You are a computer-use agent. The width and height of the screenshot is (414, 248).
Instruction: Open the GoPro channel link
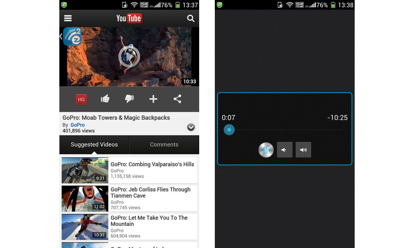tap(77, 125)
